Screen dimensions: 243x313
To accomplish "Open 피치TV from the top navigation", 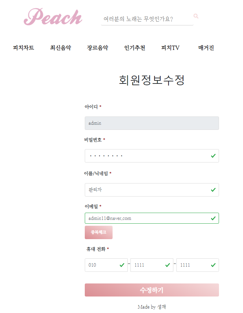I will (170, 48).
